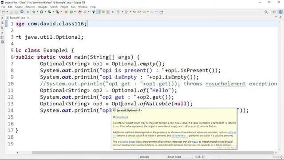Open the Edit menu
Viewport: 284px width, 160px height.
[10, 7]
